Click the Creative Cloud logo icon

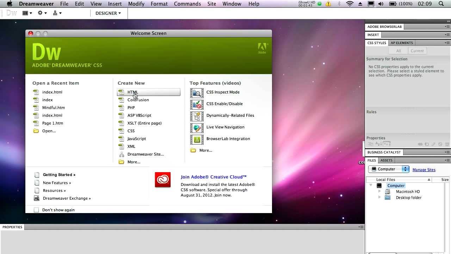pos(163,180)
